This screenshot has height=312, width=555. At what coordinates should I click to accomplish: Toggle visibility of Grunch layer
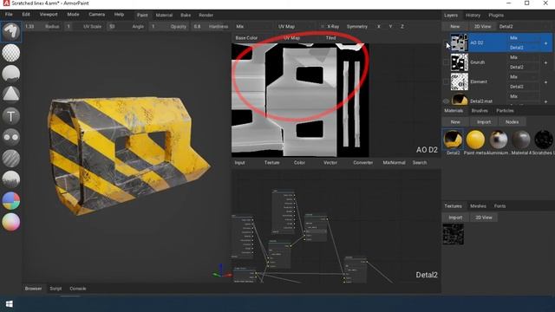pyautogui.click(x=446, y=62)
